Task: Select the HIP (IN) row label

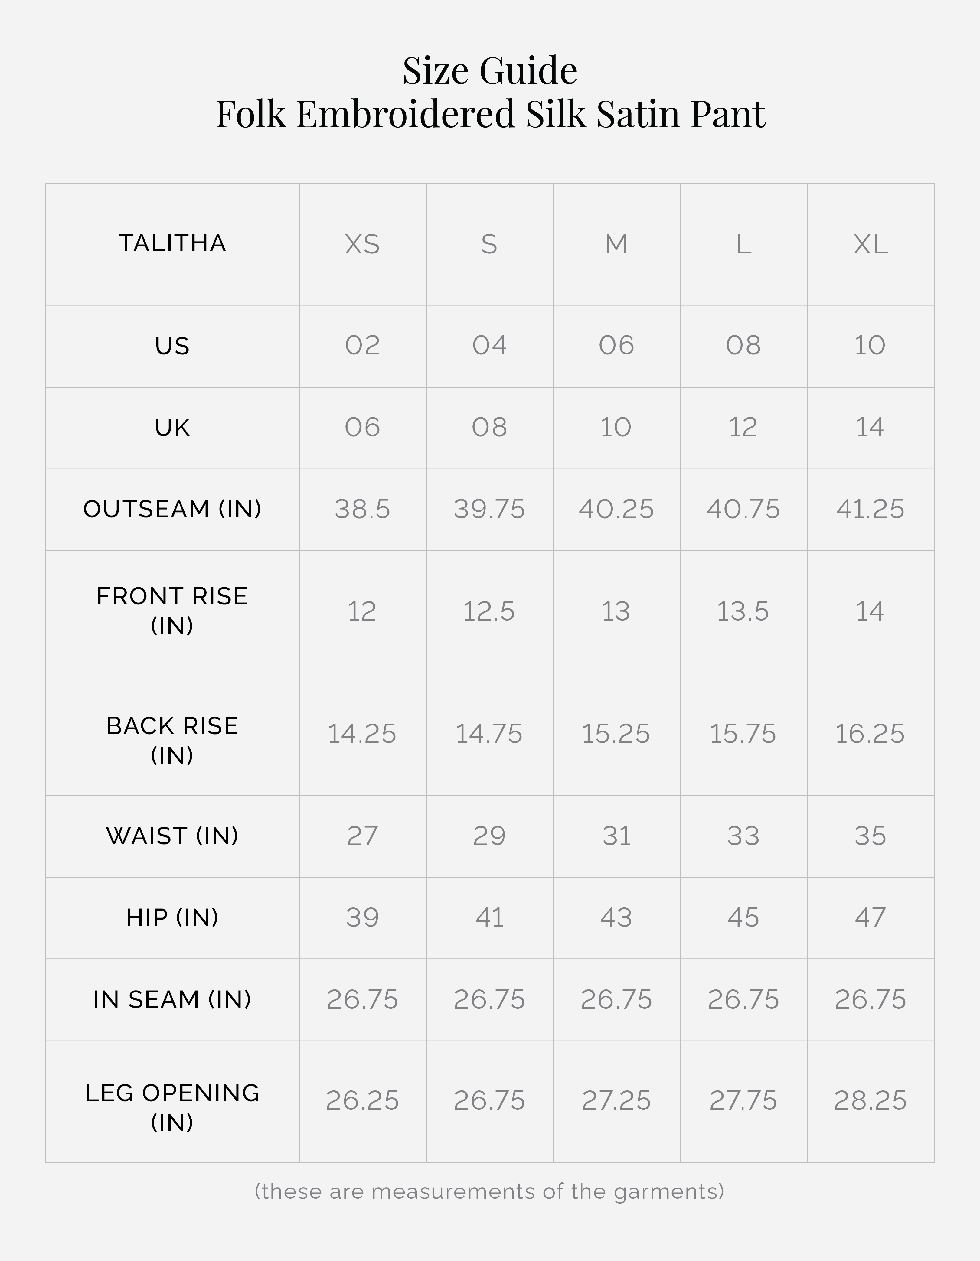Action: pyautogui.click(x=172, y=917)
